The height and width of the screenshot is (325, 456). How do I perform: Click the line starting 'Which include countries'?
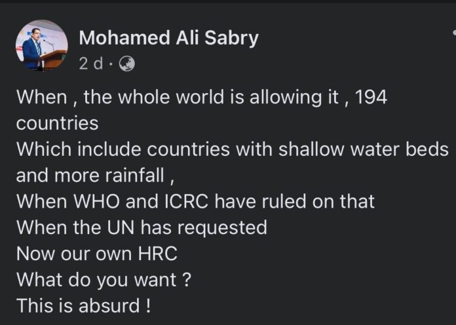tap(233, 149)
